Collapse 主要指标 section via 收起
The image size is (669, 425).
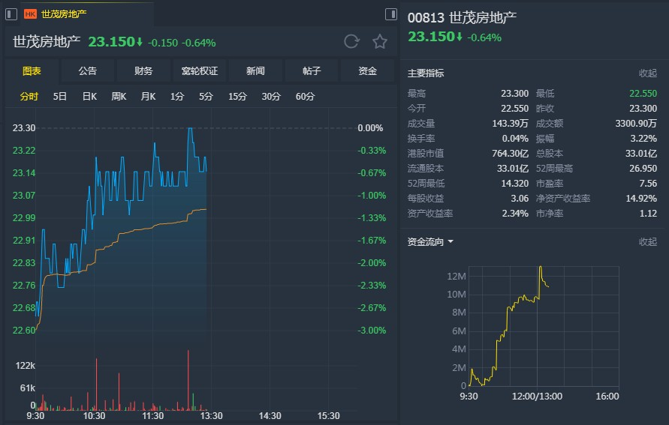647,73
